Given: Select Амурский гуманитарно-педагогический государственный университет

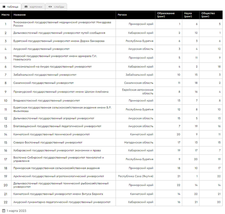Looking at the screenshot, I should coord(62,202).
